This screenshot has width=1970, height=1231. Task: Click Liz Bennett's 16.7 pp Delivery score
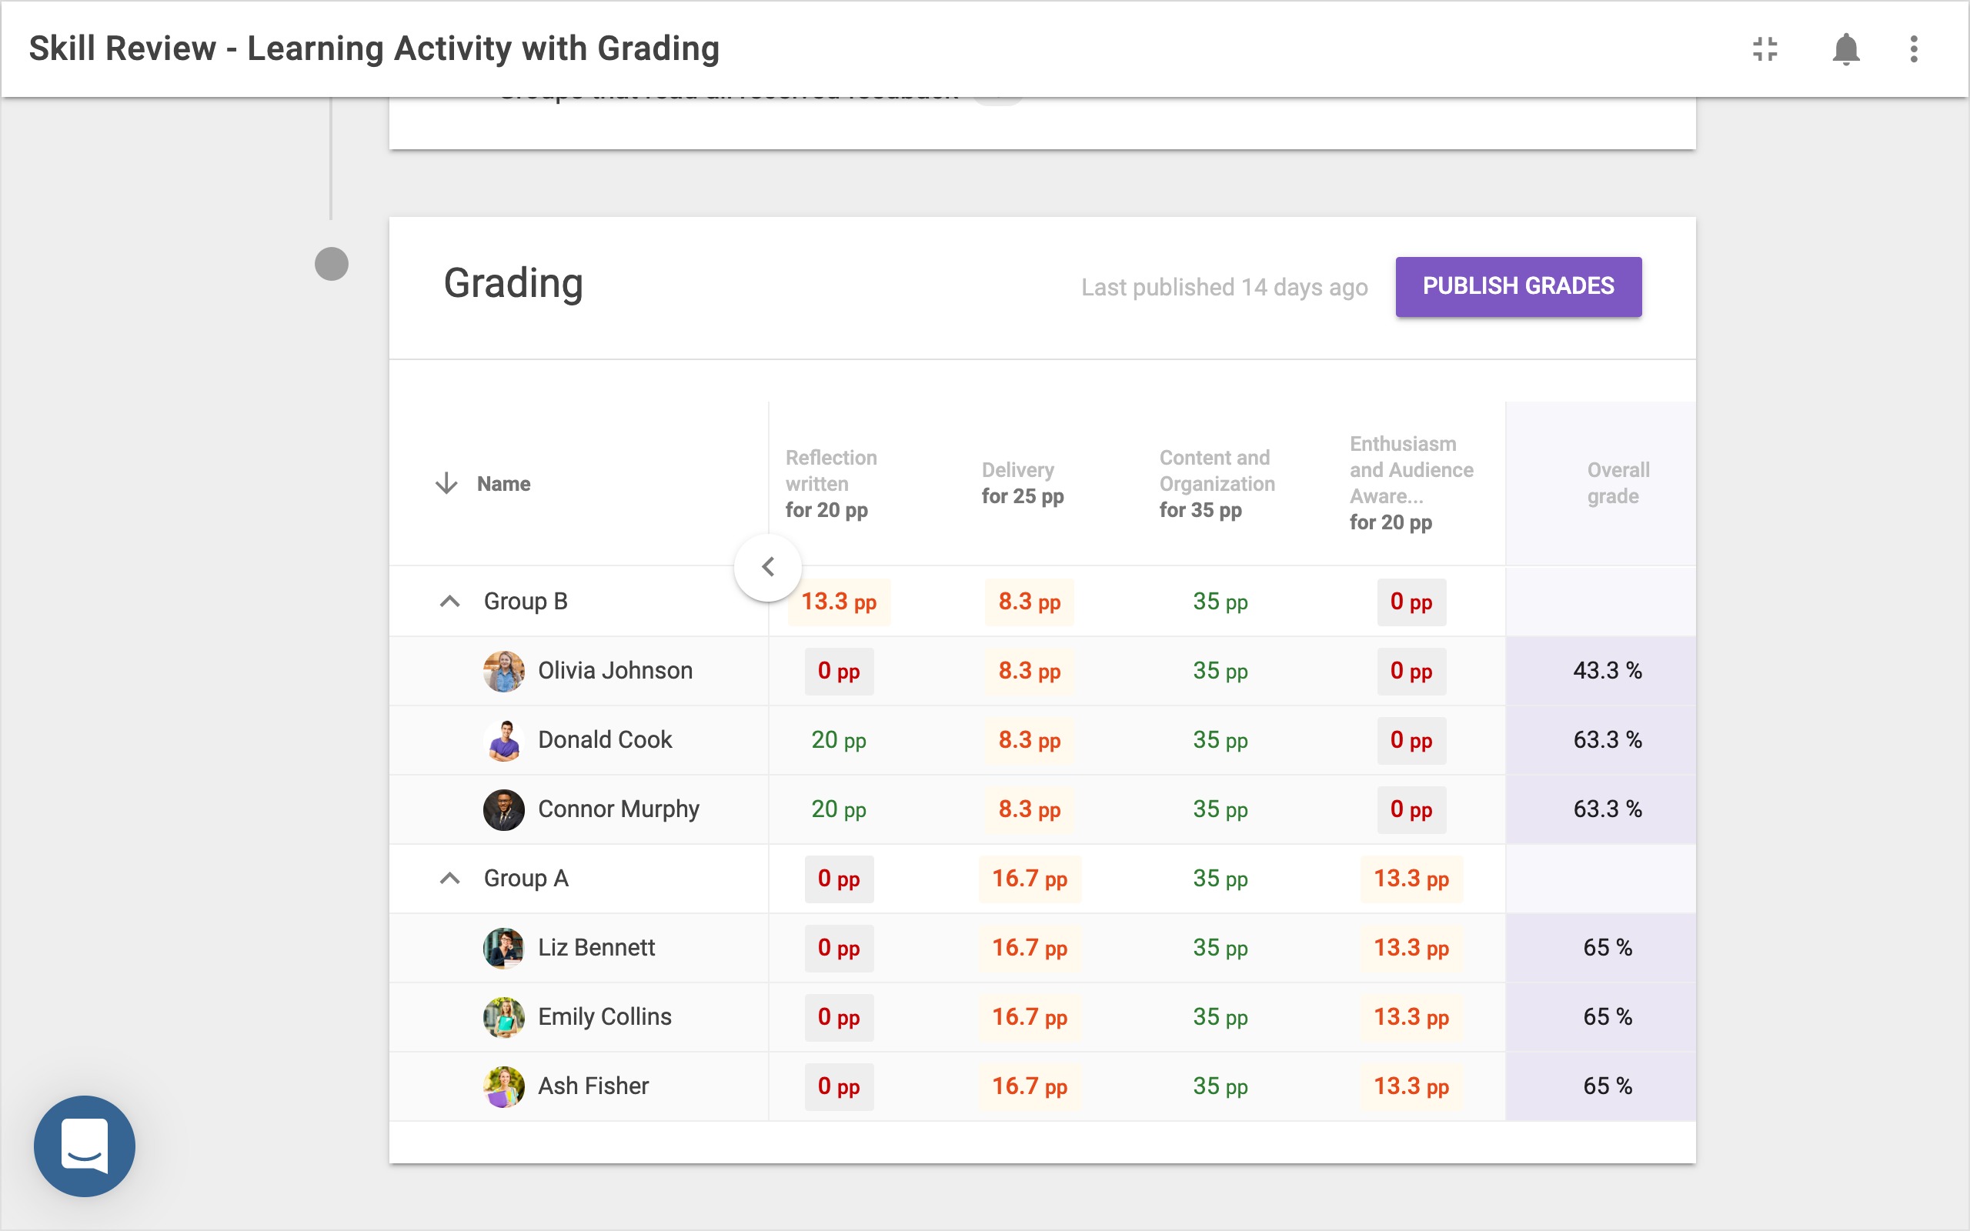[x=1029, y=948]
